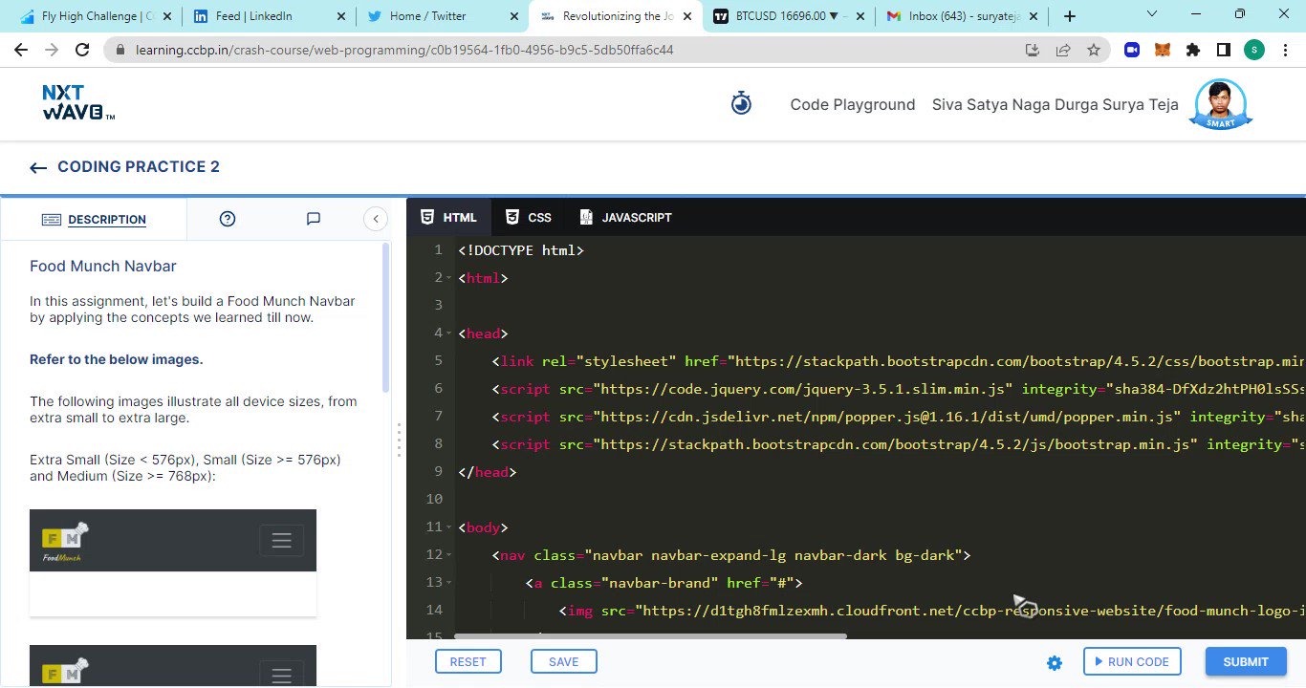This screenshot has height=688, width=1306.
Task: Click the jquery script code on line 6
Action: coord(899,389)
